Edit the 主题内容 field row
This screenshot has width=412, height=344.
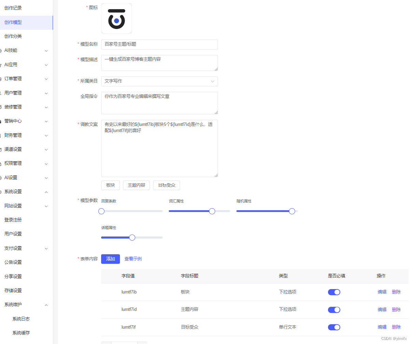click(382, 310)
